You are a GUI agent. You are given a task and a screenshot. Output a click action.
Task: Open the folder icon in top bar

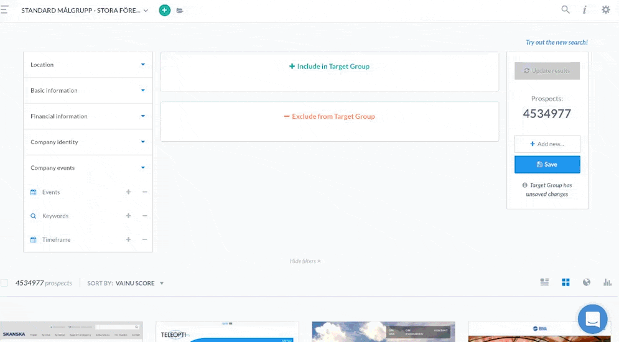180,11
